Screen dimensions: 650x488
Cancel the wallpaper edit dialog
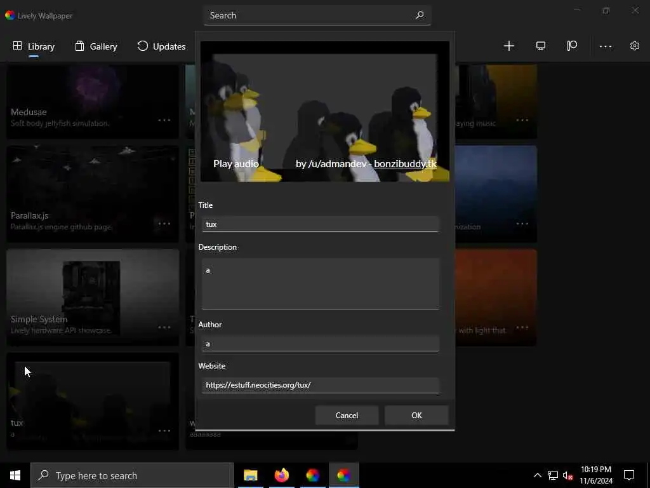347,416
